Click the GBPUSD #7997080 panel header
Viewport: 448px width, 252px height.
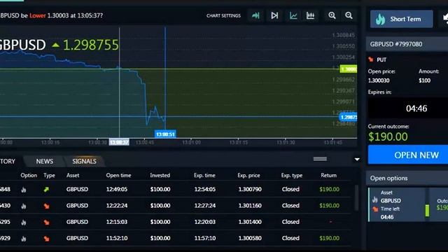tap(407, 44)
